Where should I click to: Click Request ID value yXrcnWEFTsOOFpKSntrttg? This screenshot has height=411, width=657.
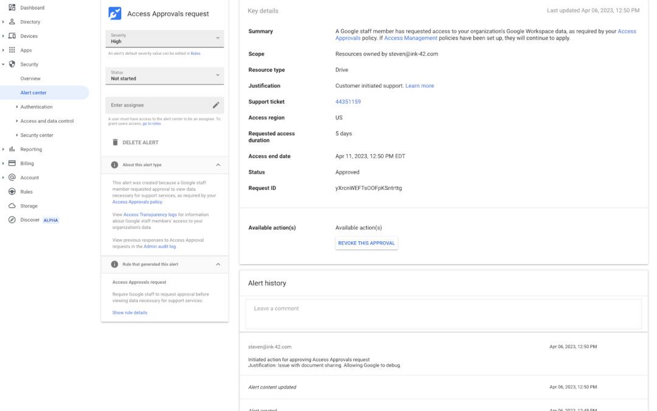pyautogui.click(x=369, y=188)
